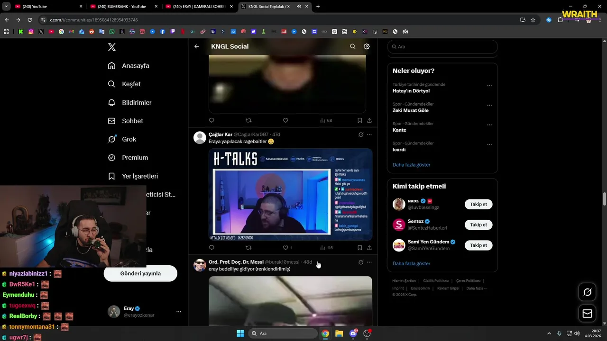View analytics showing 116 views
607x341 pixels.
326,247
